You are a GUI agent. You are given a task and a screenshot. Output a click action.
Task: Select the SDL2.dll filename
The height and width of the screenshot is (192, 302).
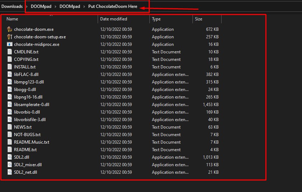click(22, 157)
